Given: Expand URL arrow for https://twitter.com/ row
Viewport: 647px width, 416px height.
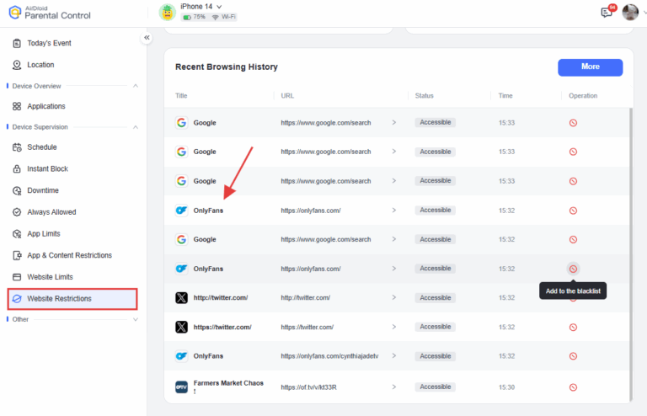Looking at the screenshot, I should (394, 327).
